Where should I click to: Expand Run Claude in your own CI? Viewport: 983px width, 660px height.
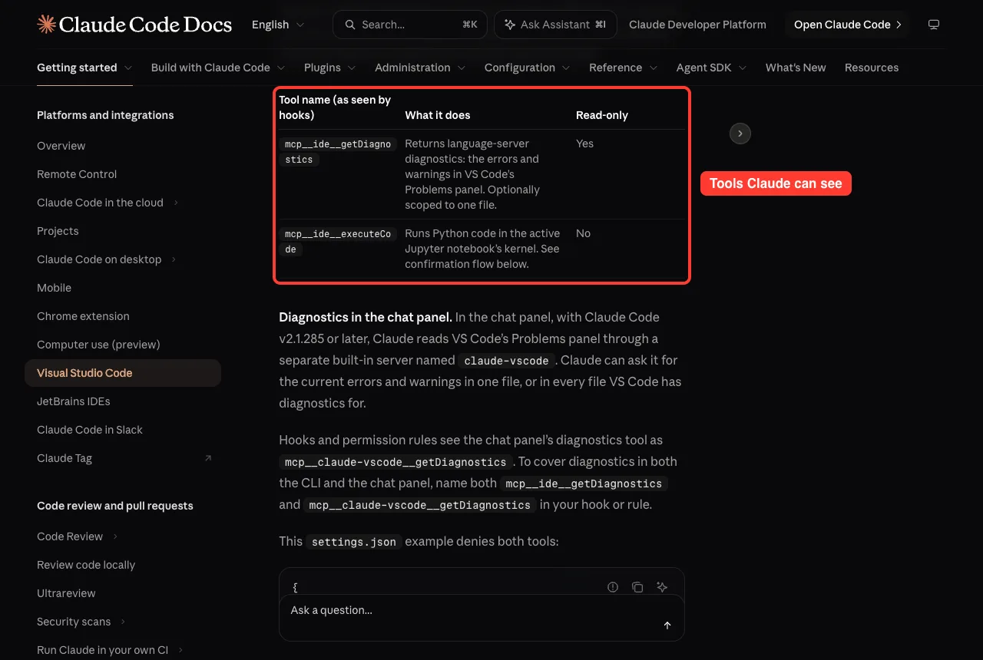point(180,650)
